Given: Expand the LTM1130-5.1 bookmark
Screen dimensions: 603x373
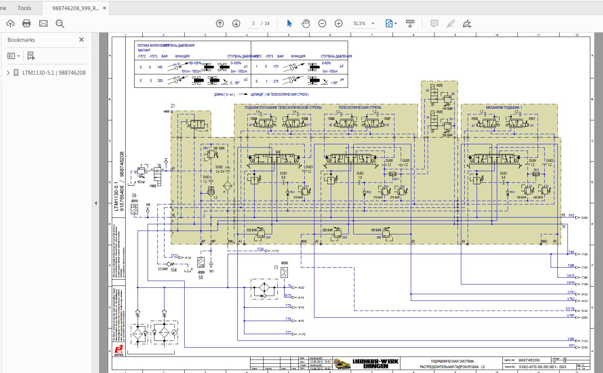Looking at the screenshot, I should point(7,73).
